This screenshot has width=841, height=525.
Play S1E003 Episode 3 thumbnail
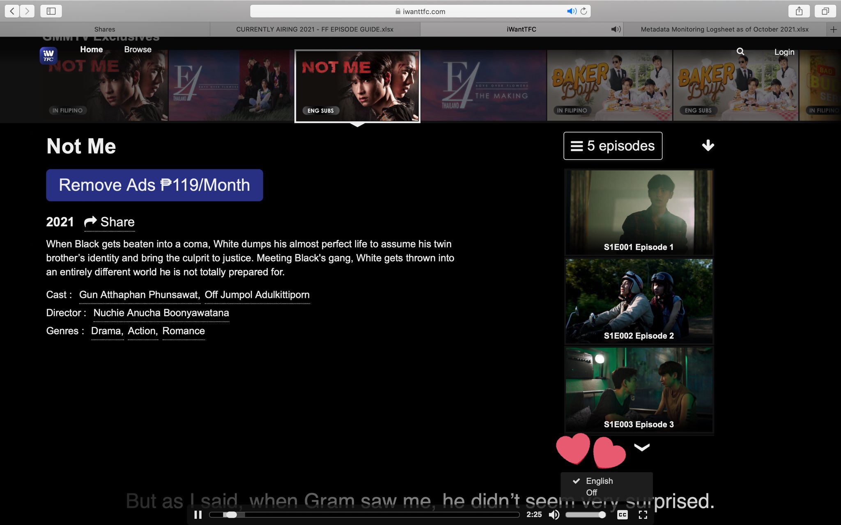(639, 390)
